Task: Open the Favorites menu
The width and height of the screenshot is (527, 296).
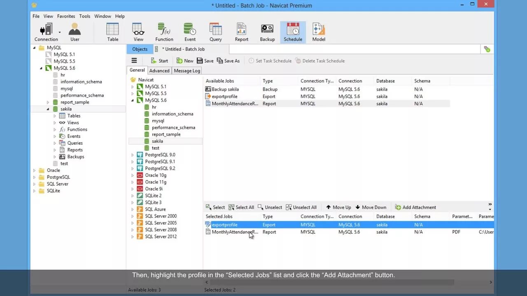Action: [66, 16]
